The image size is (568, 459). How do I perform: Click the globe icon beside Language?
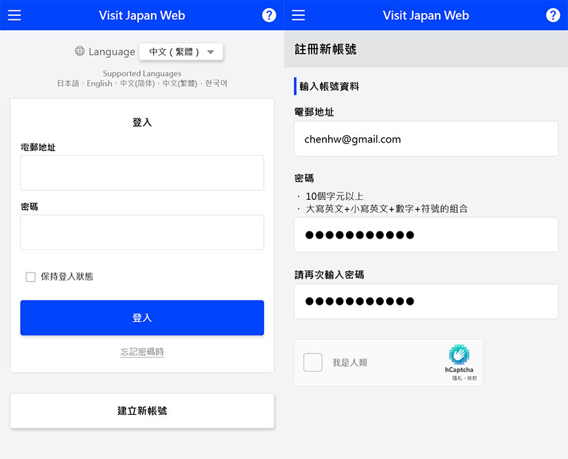(x=80, y=51)
